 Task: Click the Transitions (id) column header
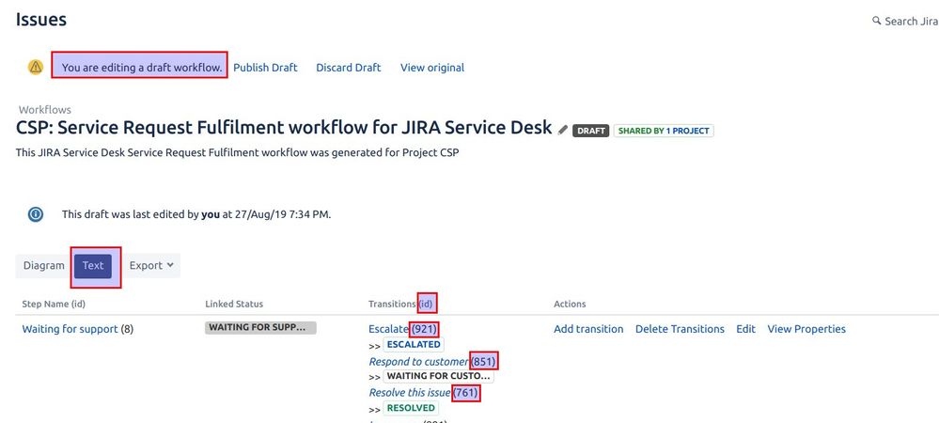click(x=400, y=304)
